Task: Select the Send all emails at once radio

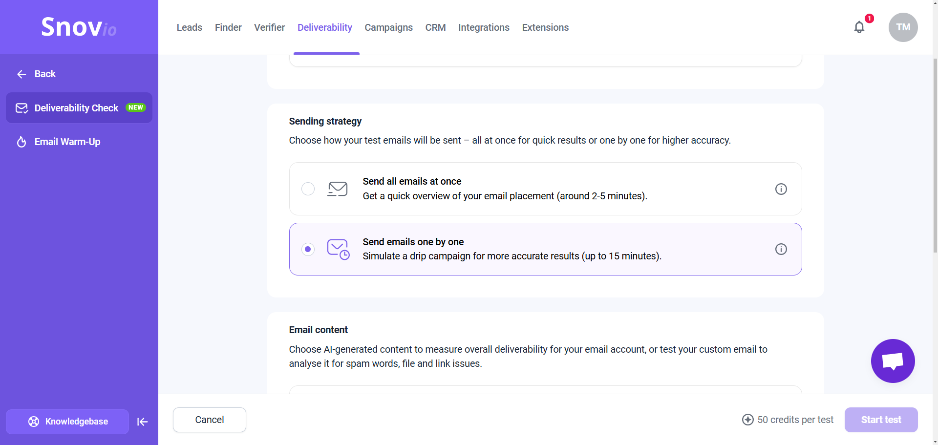Action: [308, 189]
